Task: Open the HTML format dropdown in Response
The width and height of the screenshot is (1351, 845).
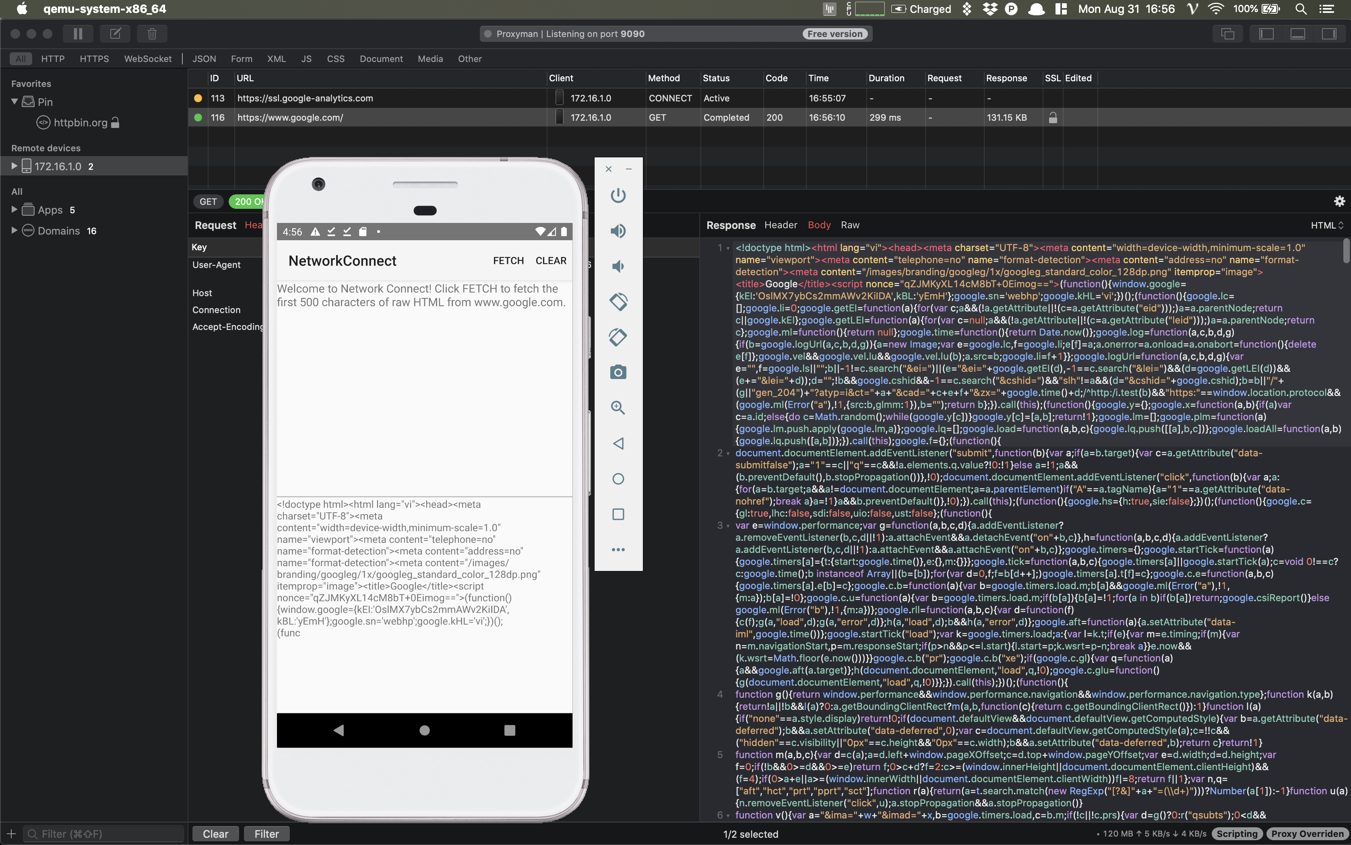Action: click(x=1327, y=225)
